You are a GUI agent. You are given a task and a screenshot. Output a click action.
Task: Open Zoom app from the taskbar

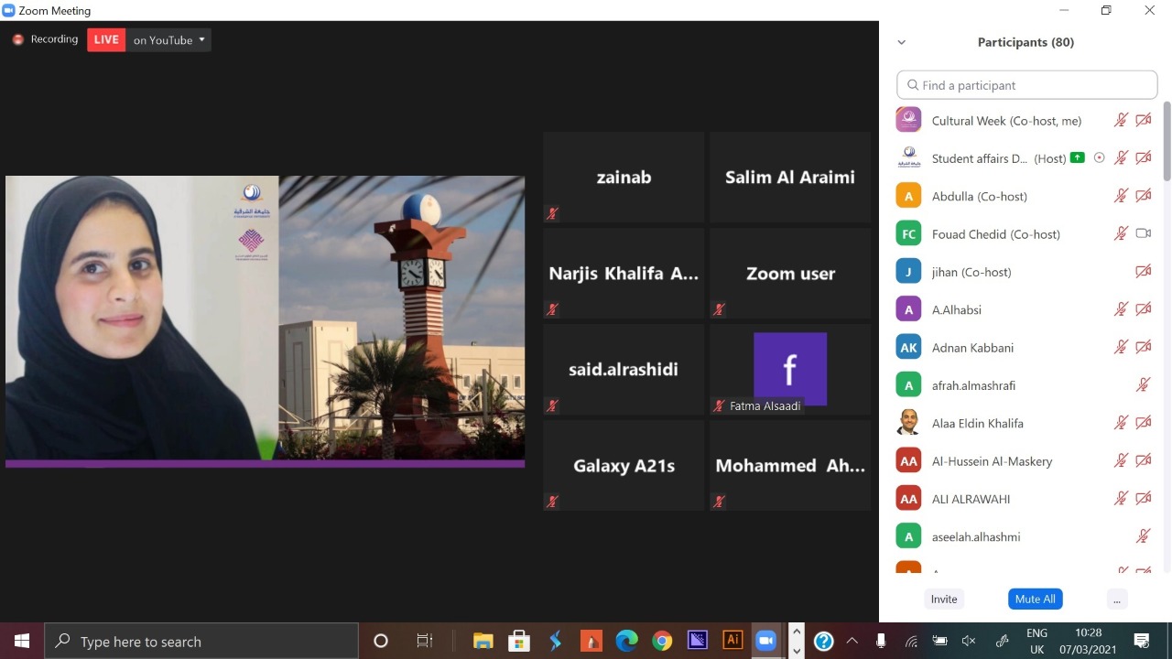pyautogui.click(x=765, y=641)
